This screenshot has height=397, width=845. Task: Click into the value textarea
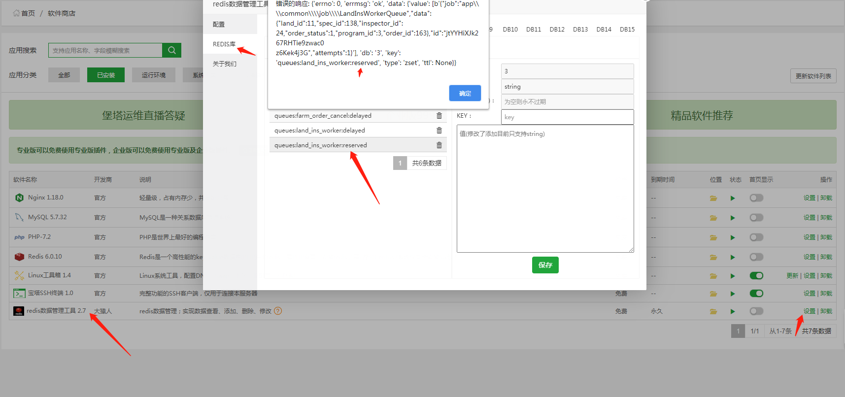545,189
